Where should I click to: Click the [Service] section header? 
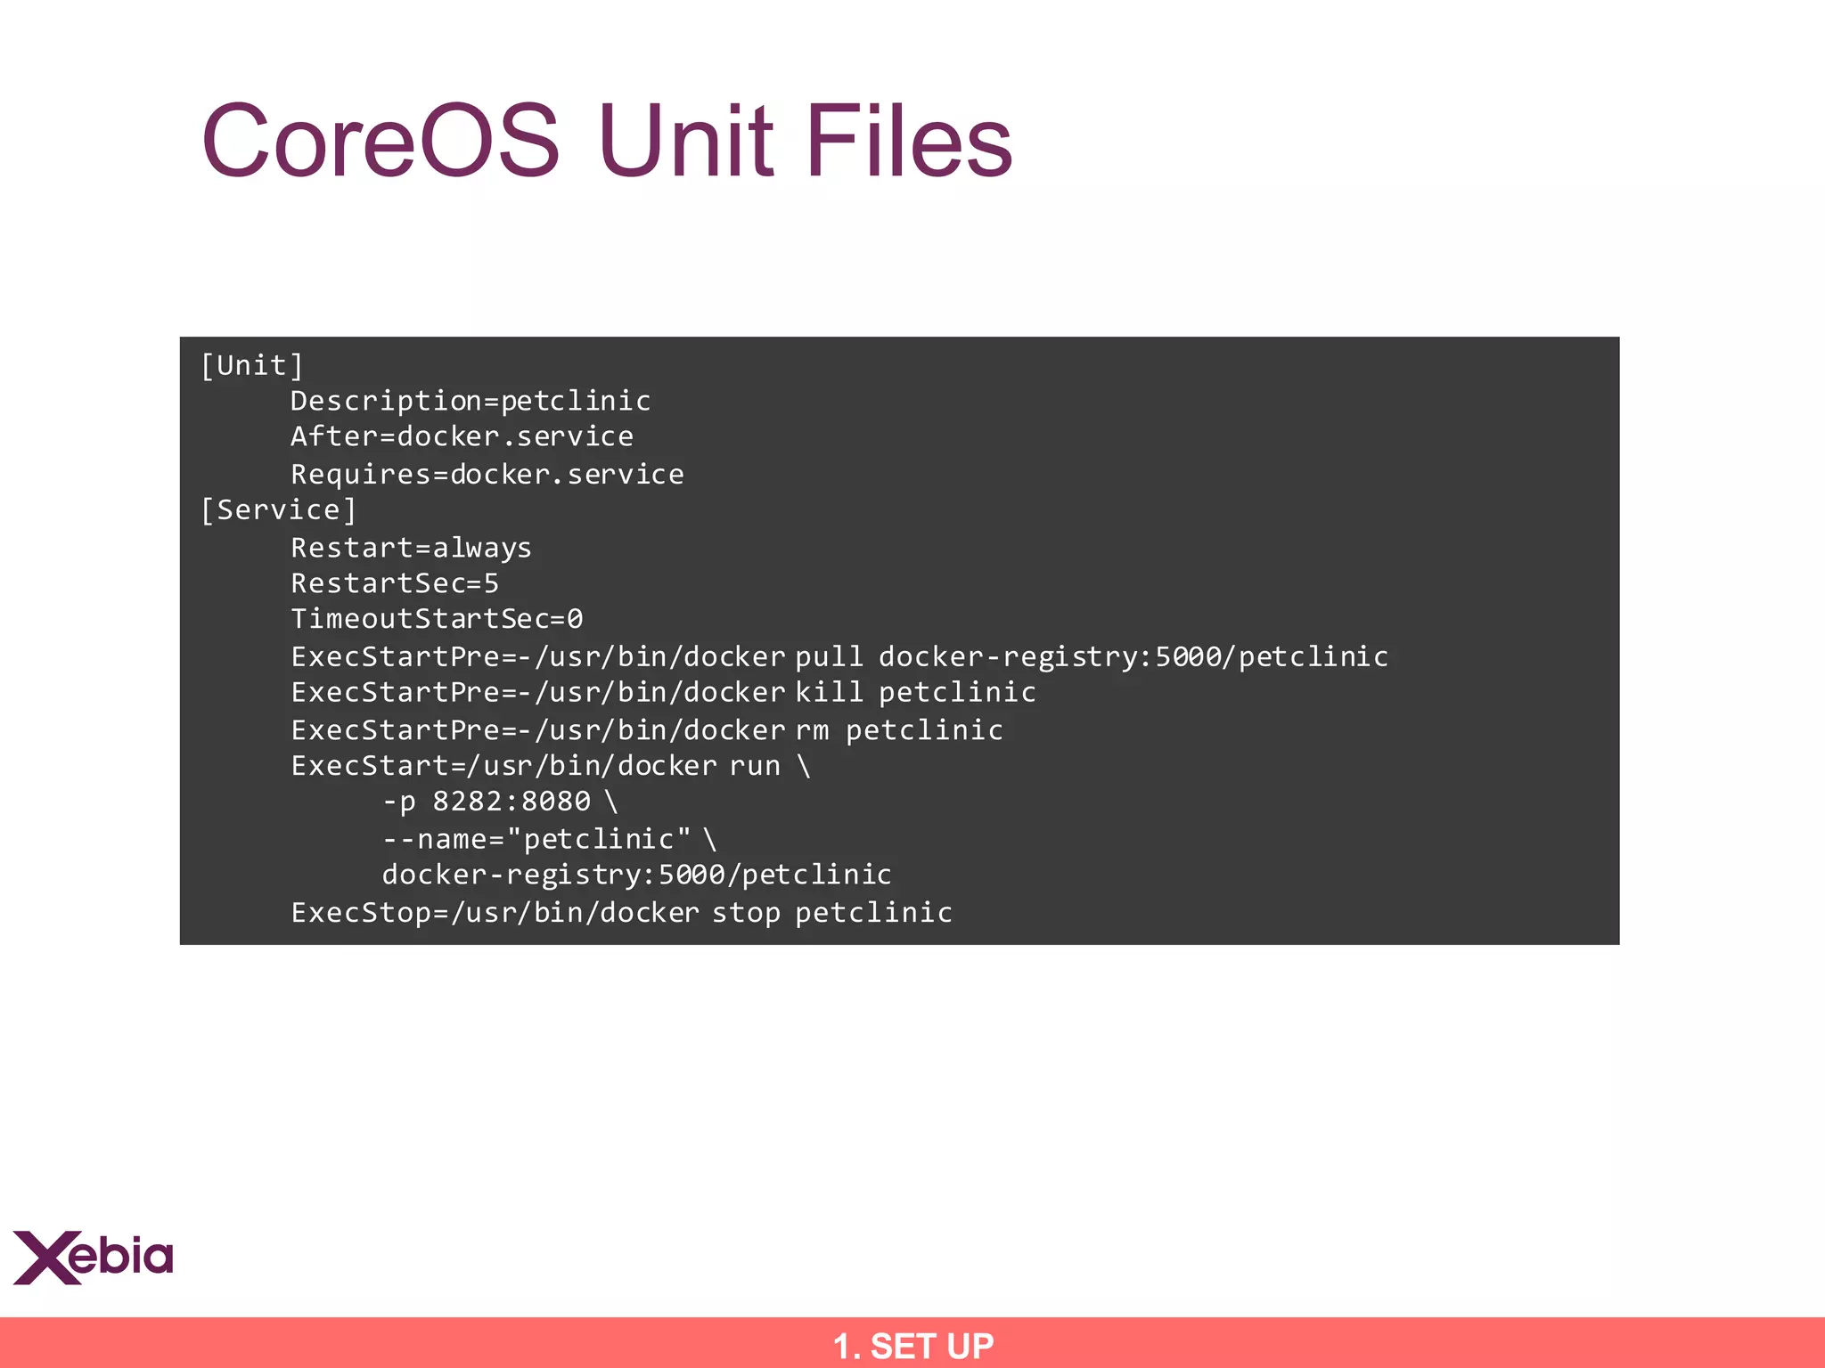pyautogui.click(x=278, y=509)
